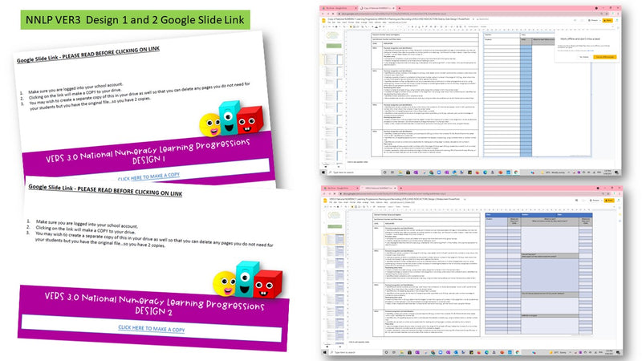Click the Windows Start button in lower taskbar
The image size is (642, 361).
pyautogui.click(x=324, y=352)
